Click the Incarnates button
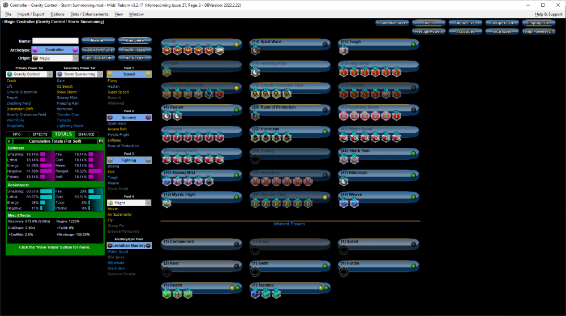Screen dimensions: 566x316 [501, 32]
